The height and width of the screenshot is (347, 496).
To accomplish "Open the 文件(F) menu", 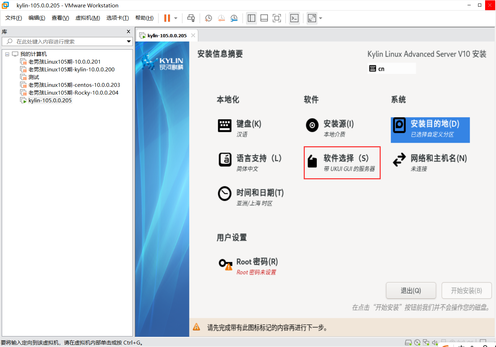I will [14, 18].
